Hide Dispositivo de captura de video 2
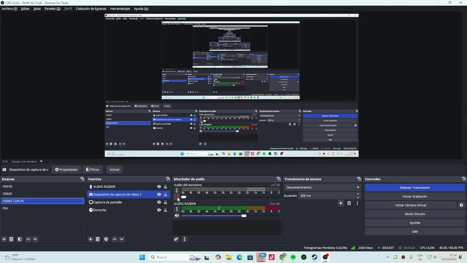 pos(159,194)
